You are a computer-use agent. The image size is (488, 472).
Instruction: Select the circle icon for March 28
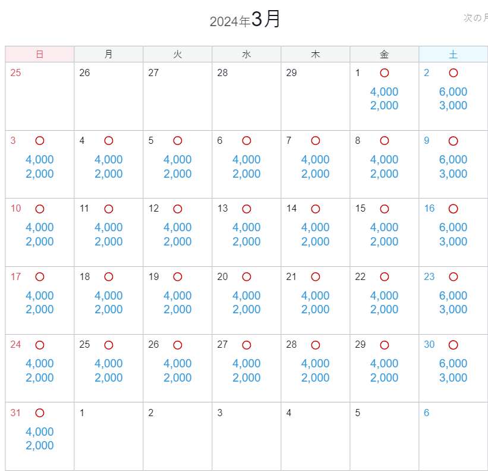point(316,345)
